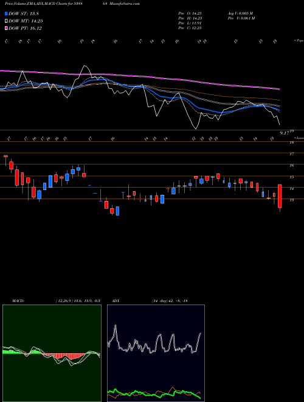Click the 'Pre C: 12.25' close value

190,28
